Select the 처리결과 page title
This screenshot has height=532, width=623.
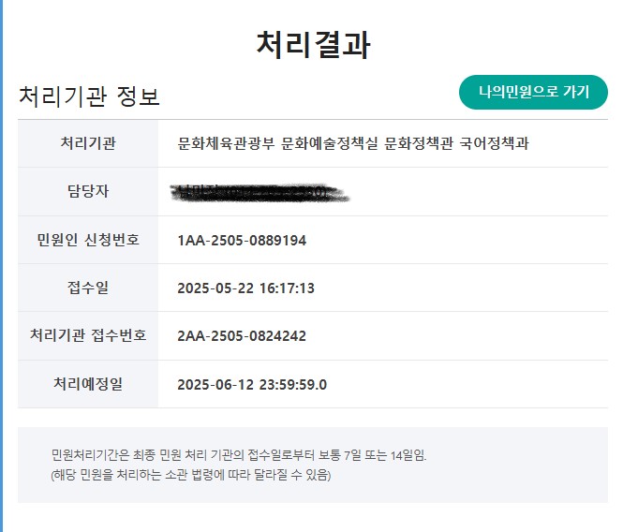[x=313, y=45]
